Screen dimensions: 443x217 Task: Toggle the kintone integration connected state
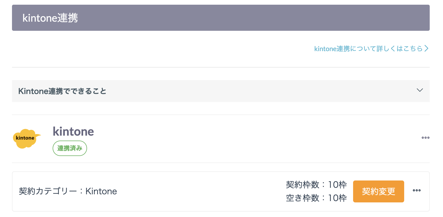(70, 148)
